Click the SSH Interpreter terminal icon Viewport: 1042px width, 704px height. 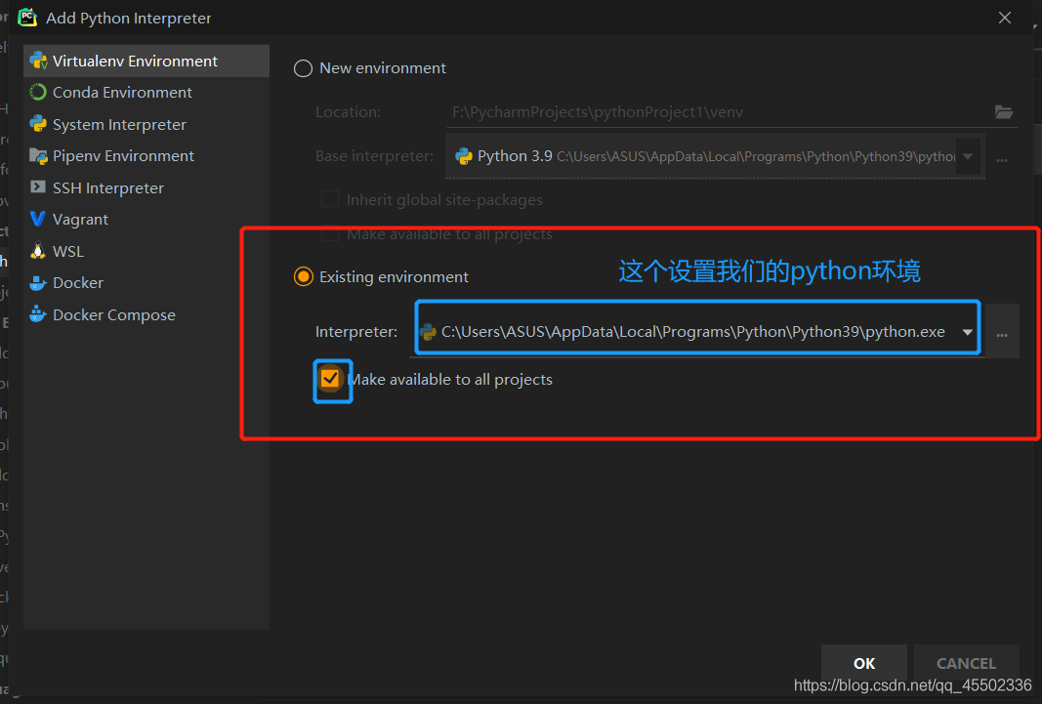[38, 187]
